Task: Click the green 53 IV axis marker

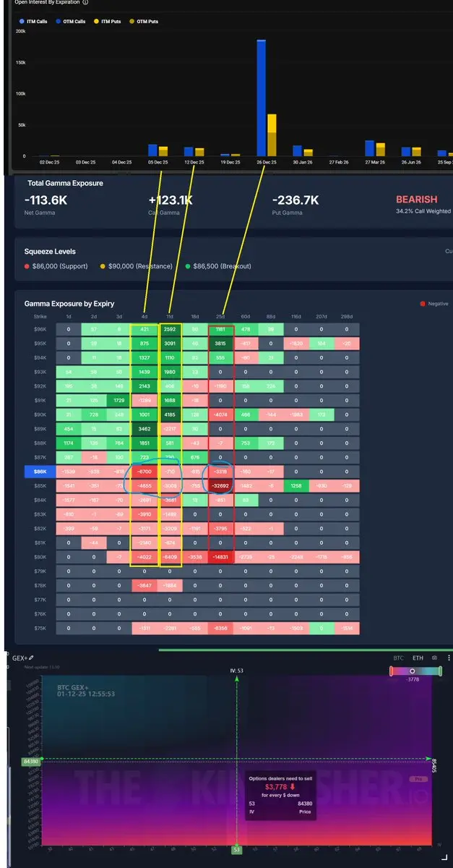Action: click(x=236, y=850)
